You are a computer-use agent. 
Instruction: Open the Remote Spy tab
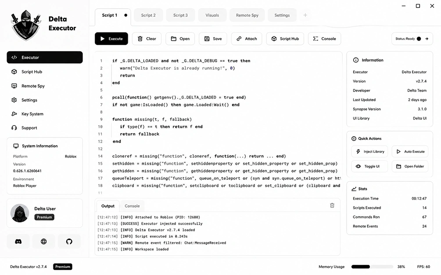pyautogui.click(x=247, y=15)
